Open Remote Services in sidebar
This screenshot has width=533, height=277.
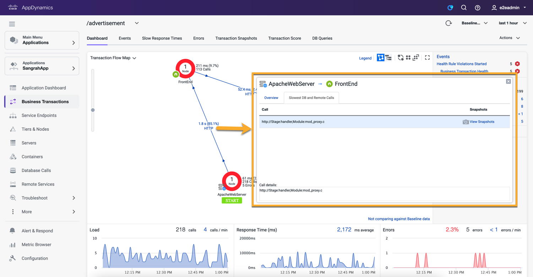click(42, 184)
